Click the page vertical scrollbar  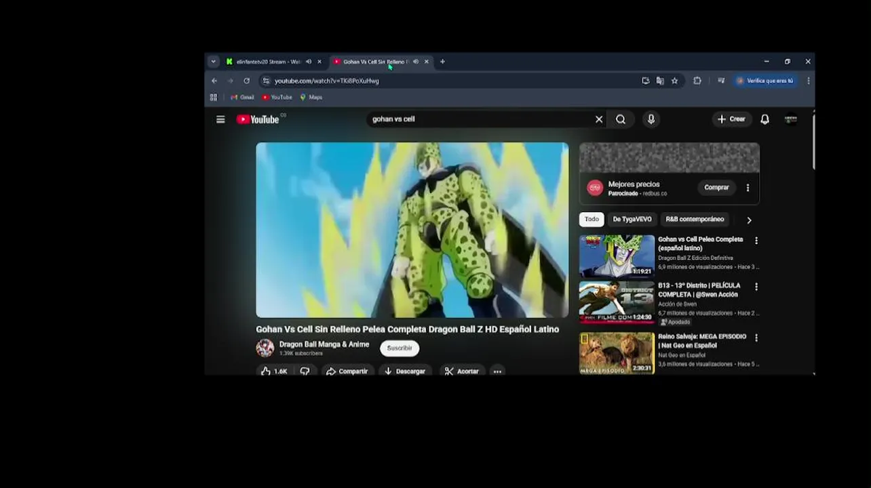813,142
